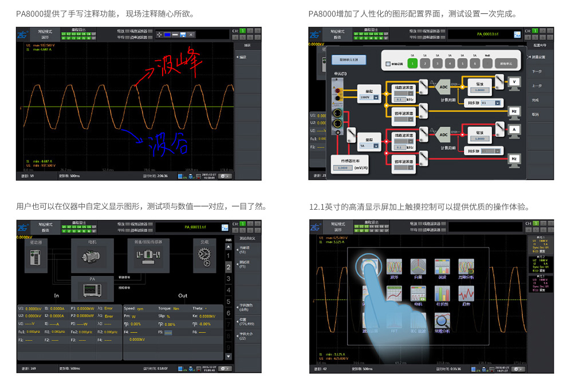Viewport: 567px width, 388px height.
Task: Flip the line filter switch on the voltage path
Action: (423, 87)
